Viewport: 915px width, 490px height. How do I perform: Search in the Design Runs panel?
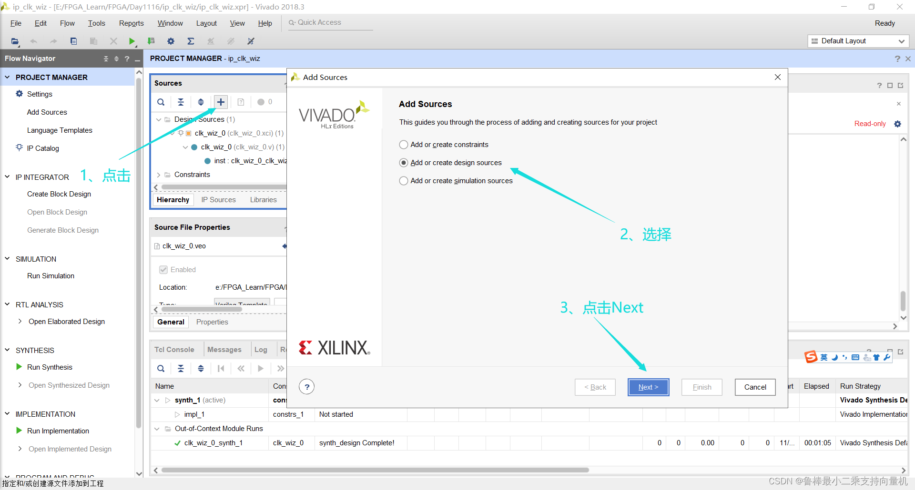(x=161, y=368)
